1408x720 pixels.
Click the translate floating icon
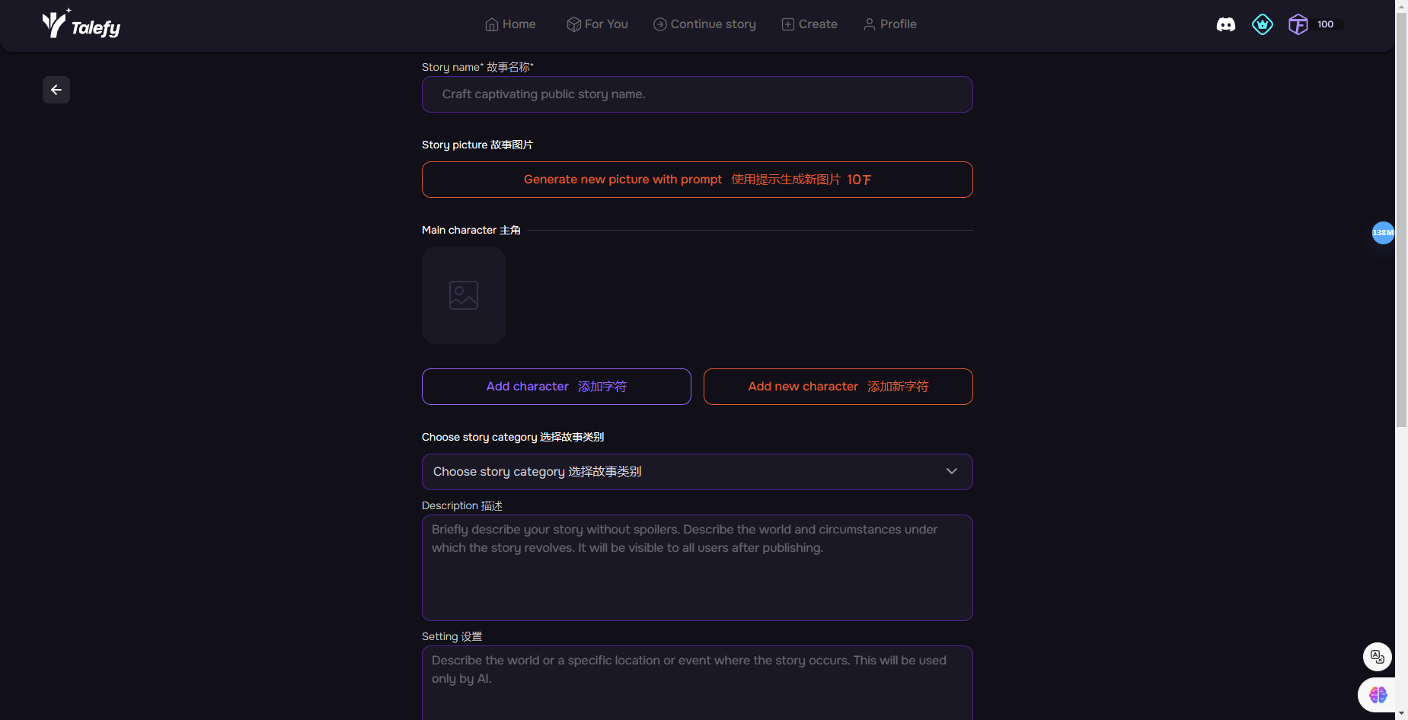coord(1377,656)
